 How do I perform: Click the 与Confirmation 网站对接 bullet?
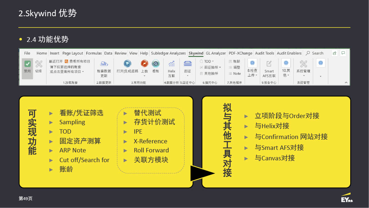291,137
